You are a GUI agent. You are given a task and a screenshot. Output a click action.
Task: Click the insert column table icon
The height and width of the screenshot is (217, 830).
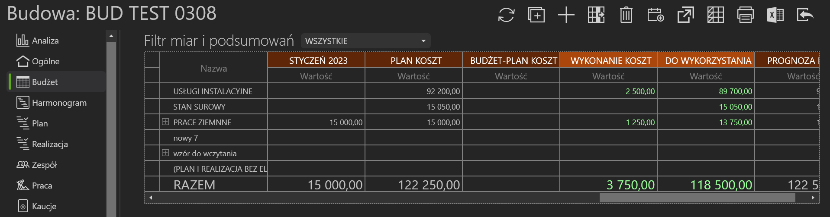pyautogui.click(x=596, y=15)
